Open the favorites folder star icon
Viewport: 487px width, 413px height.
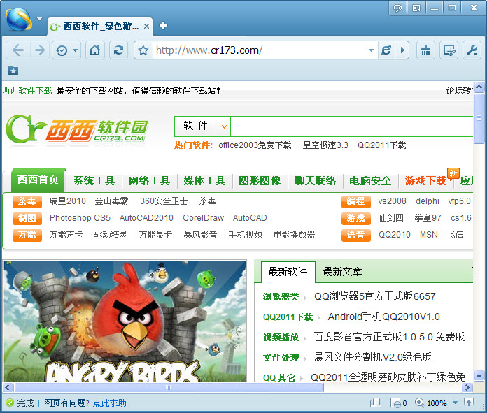pos(13,71)
